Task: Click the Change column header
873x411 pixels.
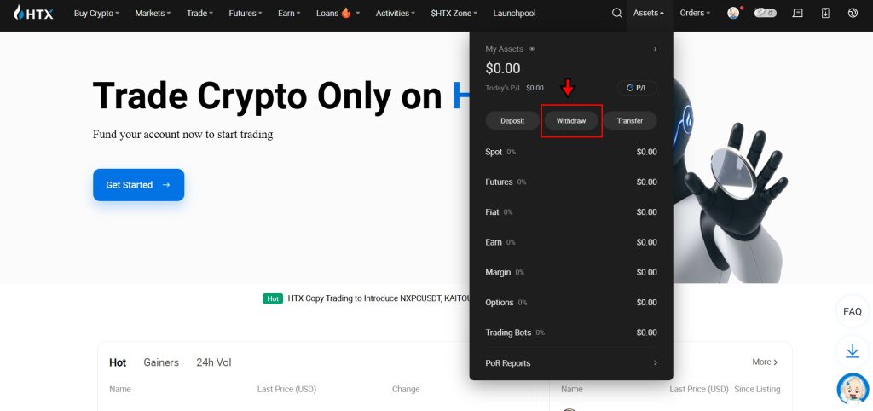Action: tap(406, 390)
